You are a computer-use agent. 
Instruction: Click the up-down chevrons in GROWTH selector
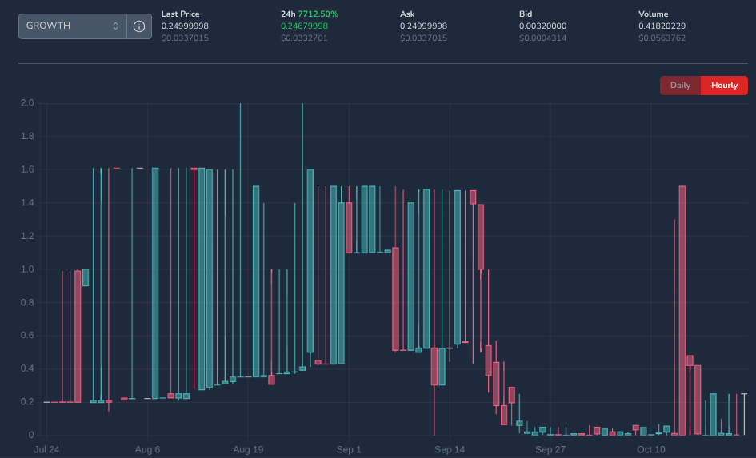point(115,26)
